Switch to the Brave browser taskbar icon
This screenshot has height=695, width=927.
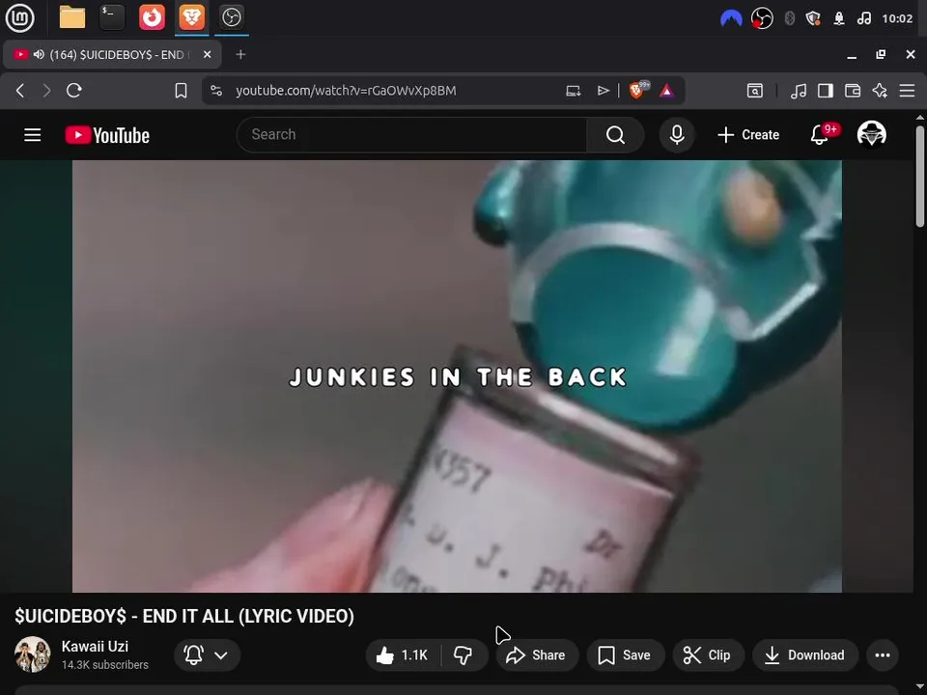(191, 17)
